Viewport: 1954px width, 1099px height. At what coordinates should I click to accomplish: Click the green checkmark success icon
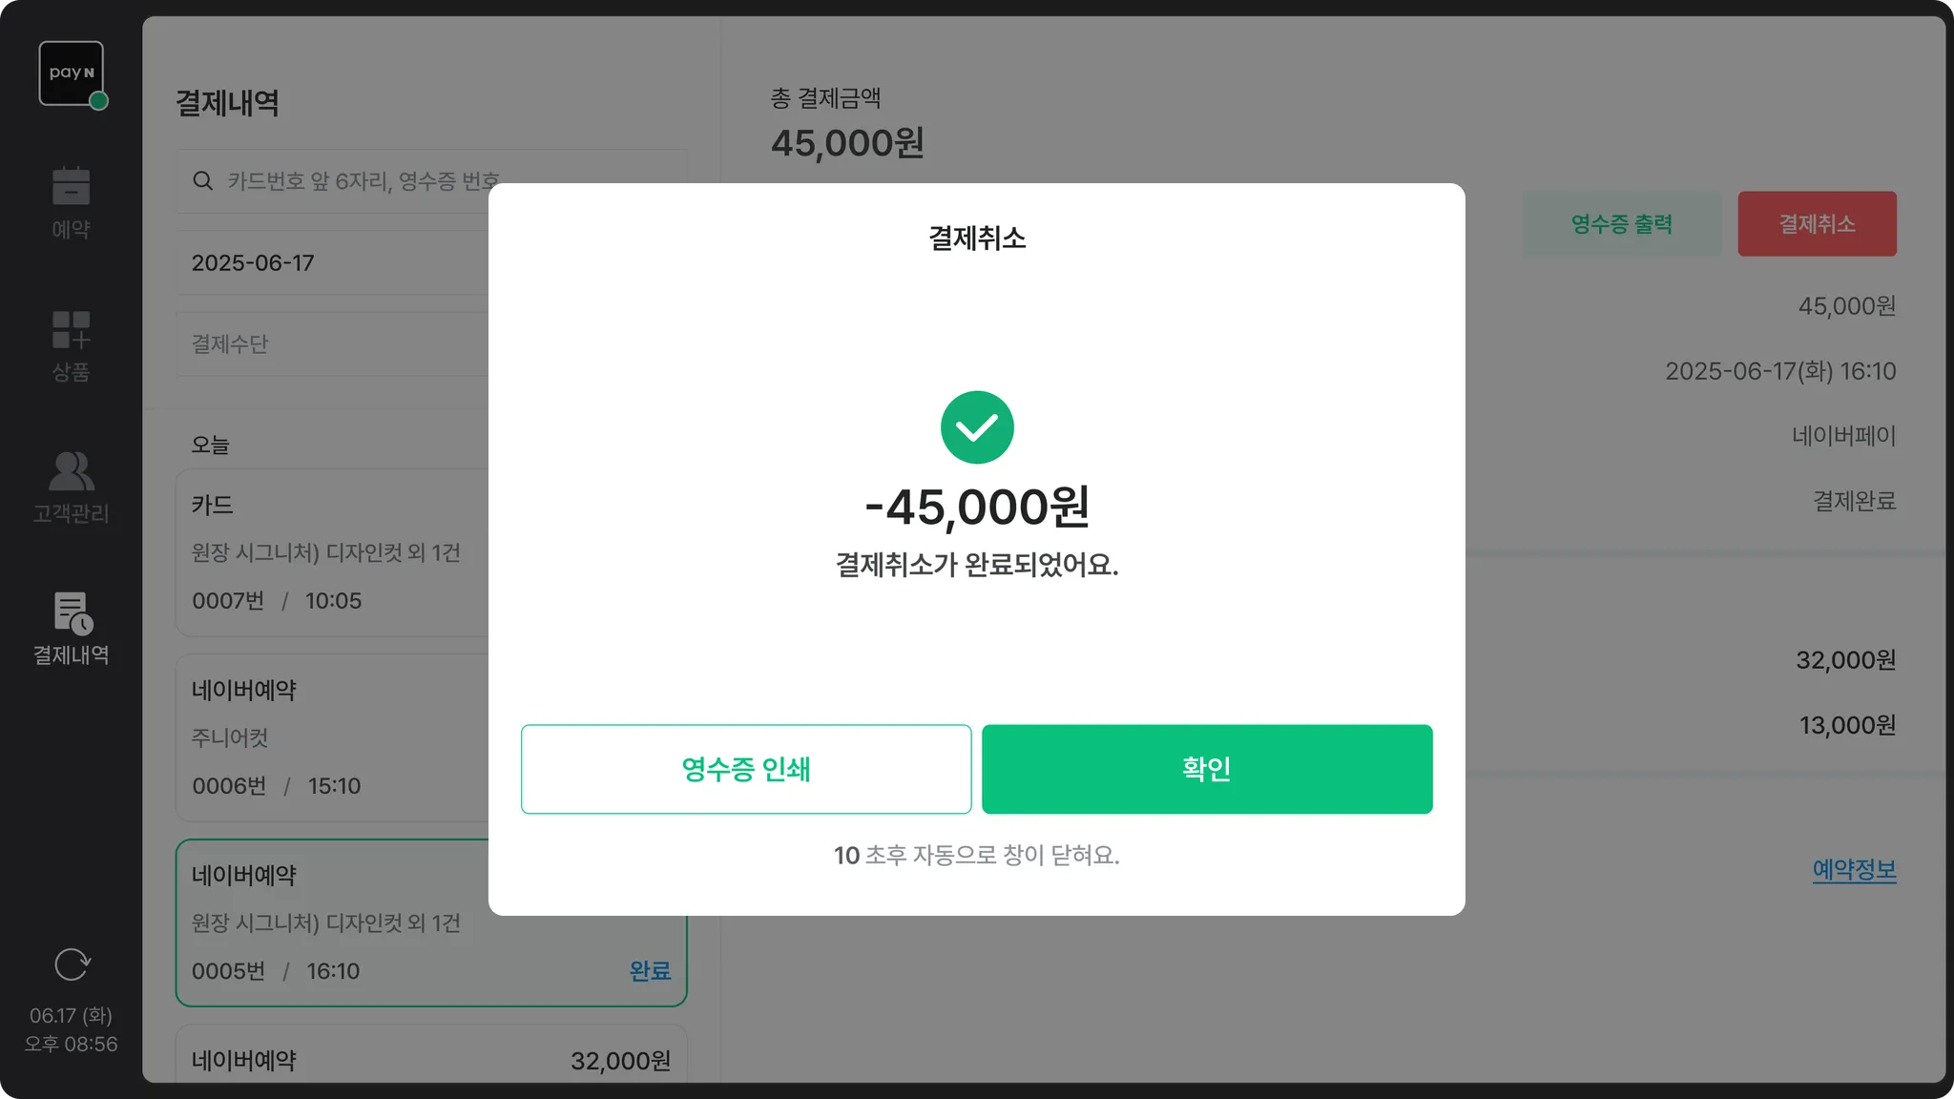coord(976,427)
